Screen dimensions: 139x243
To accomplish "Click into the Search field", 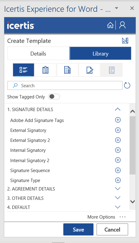I will 65,85.
